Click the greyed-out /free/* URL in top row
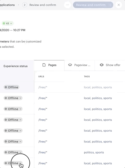125x168 pixels. 43,87
